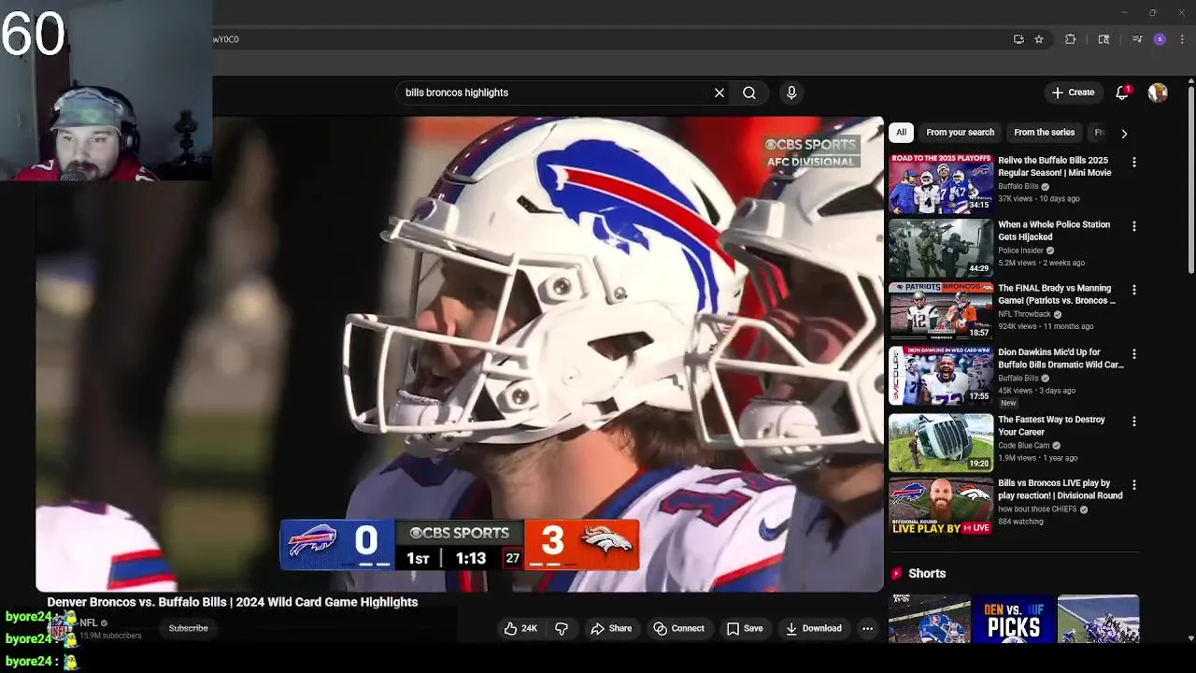Open FINAL Brady vs Manning thumbnail
Viewport: 1196px width, 673px height.
(941, 312)
